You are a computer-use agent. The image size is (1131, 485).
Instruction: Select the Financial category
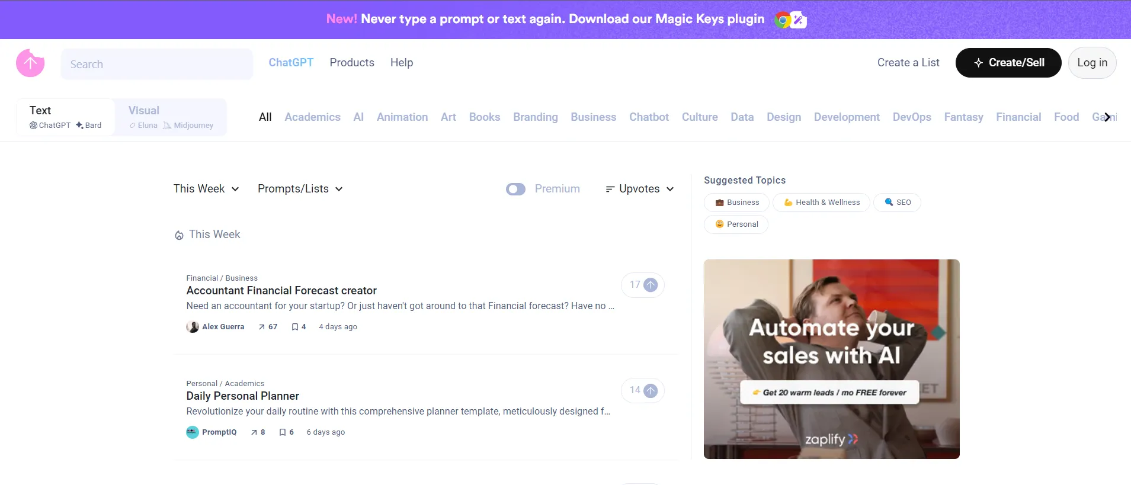[1018, 117]
